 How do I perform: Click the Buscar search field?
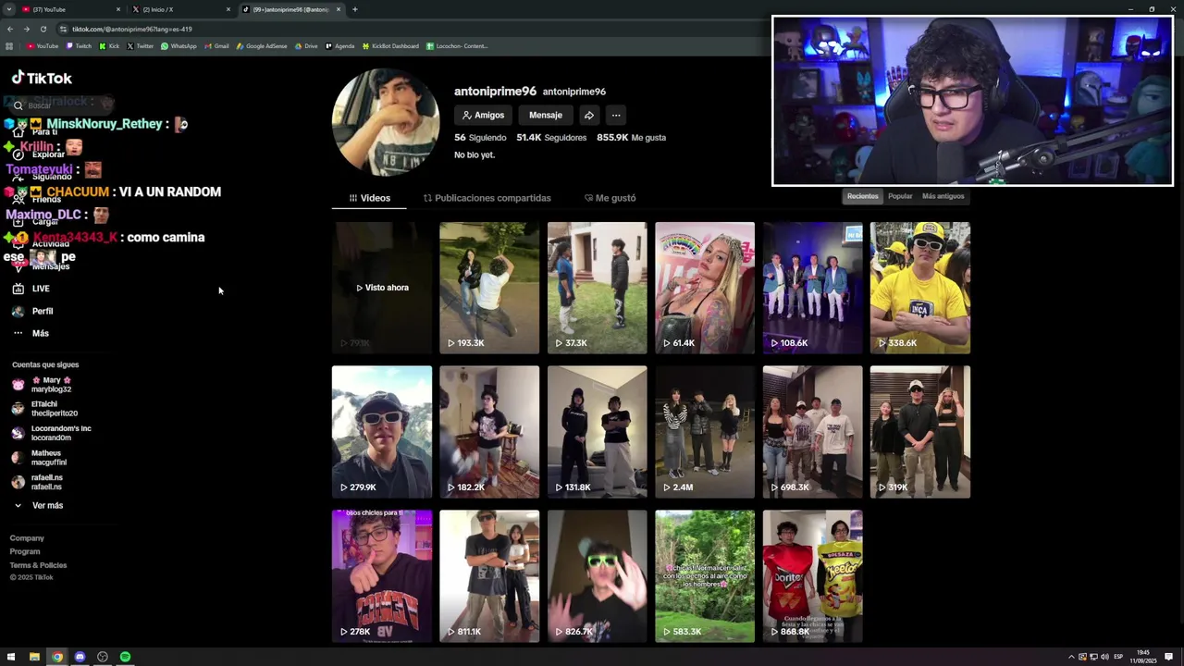[65, 105]
